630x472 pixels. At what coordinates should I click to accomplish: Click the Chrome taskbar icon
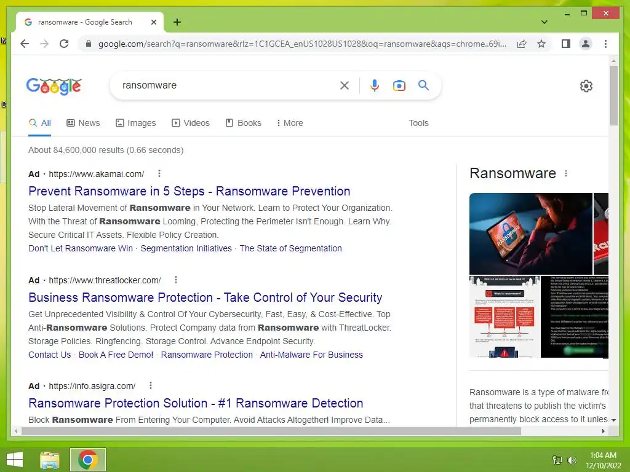[88, 460]
